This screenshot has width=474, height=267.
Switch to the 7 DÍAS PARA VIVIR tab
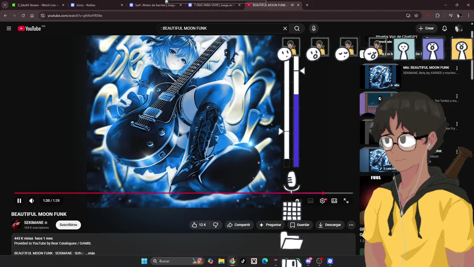tap(214, 5)
